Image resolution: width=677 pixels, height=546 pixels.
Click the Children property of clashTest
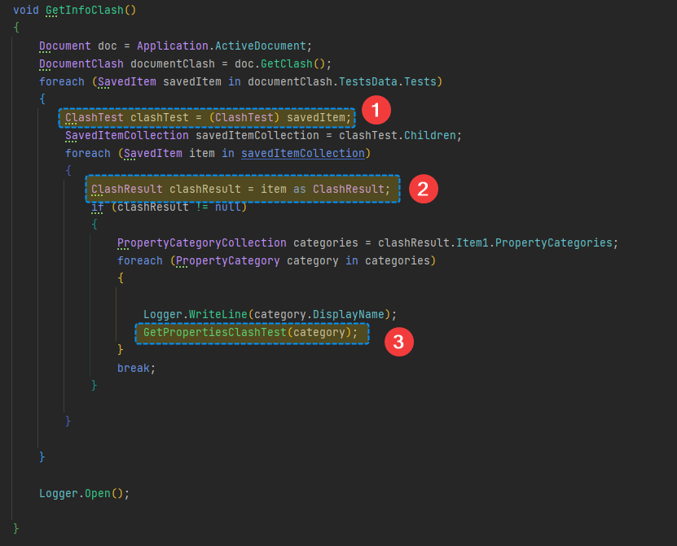[432, 136]
